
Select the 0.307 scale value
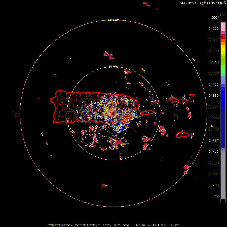(214, 174)
